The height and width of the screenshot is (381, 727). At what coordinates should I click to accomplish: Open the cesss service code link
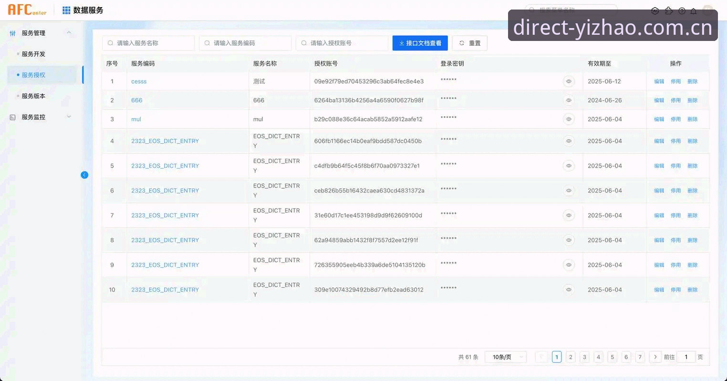click(139, 81)
